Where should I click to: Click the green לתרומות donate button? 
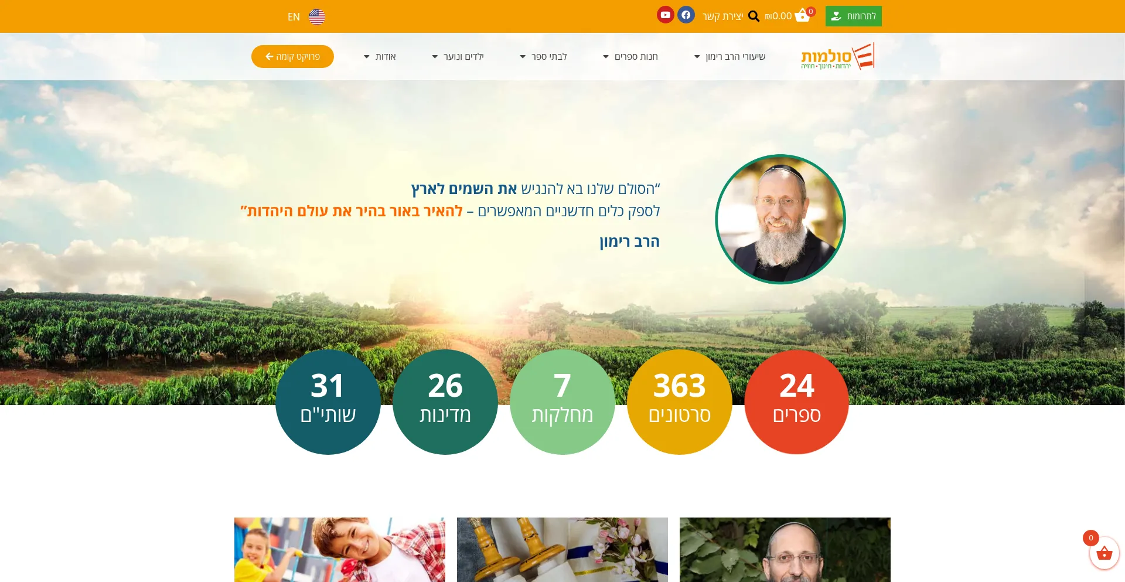tap(853, 16)
